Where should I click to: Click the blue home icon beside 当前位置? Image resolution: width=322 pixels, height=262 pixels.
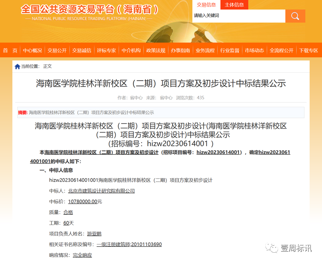tap(17, 66)
